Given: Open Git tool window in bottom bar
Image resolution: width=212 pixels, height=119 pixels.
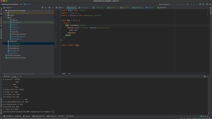Looking at the screenshot, I should click(x=18, y=116).
